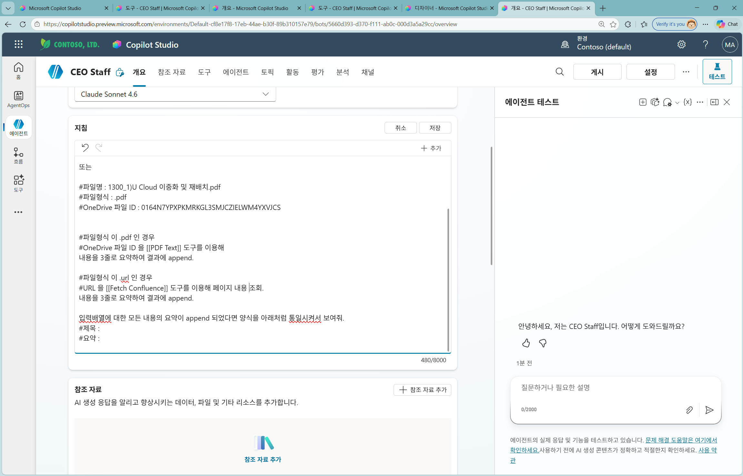This screenshot has width=743, height=476.
Task: Click the instructions editor scrollbar
Action: coord(448,280)
